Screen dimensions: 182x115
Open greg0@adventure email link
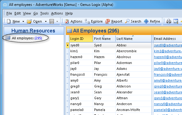click(x=168, y=86)
